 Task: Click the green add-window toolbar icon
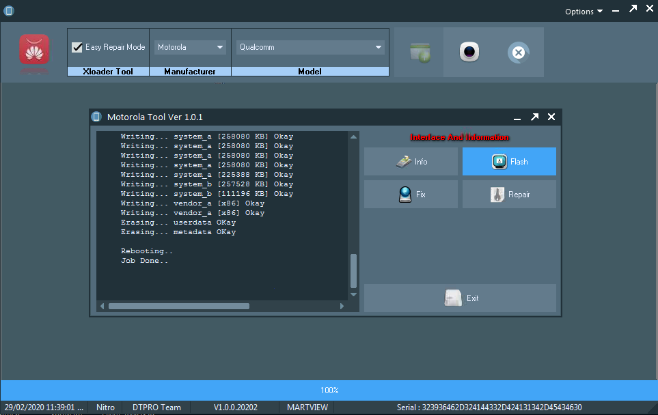pos(420,53)
